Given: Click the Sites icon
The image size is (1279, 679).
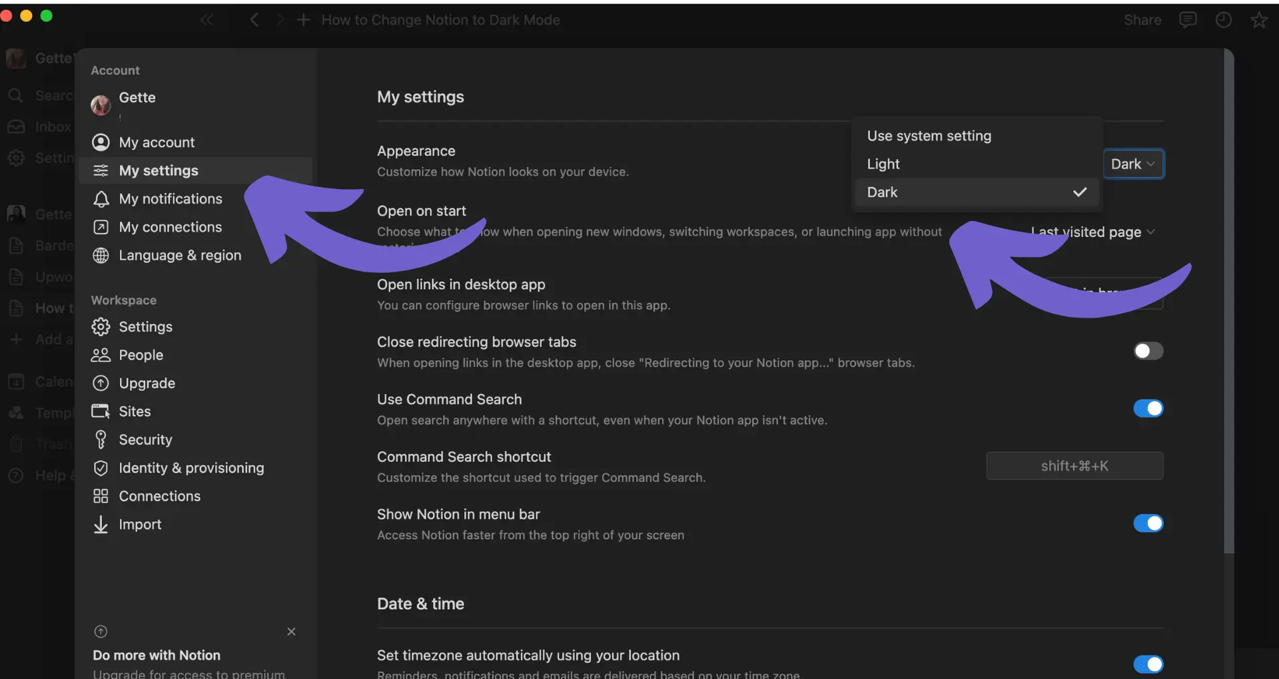Looking at the screenshot, I should coord(101,411).
